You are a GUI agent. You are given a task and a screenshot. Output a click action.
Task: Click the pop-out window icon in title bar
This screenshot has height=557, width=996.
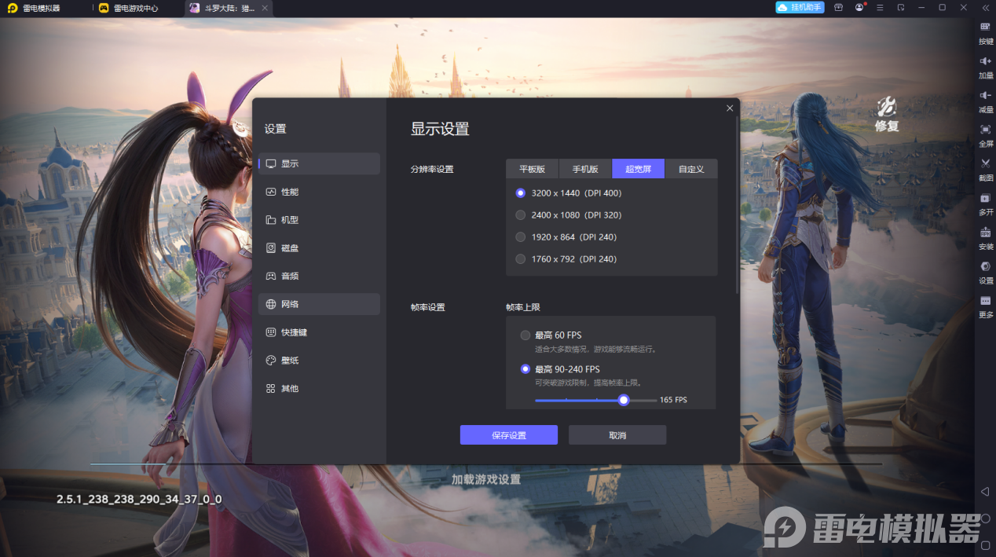(901, 7)
